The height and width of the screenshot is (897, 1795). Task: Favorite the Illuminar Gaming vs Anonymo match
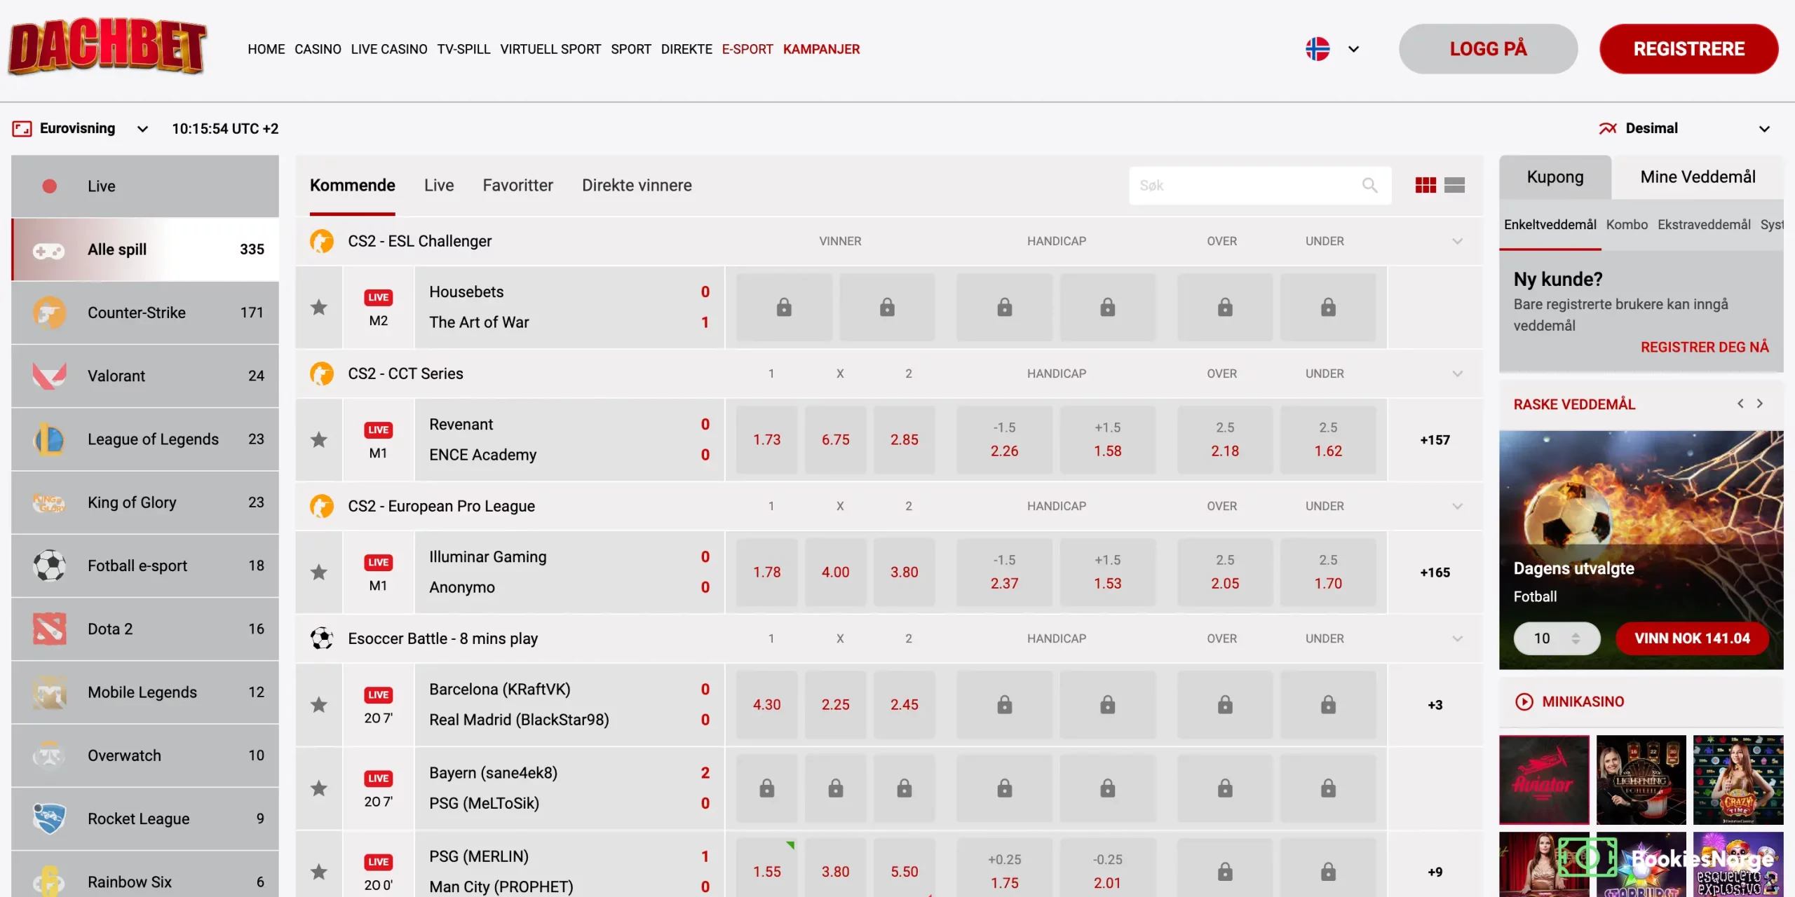tap(319, 572)
